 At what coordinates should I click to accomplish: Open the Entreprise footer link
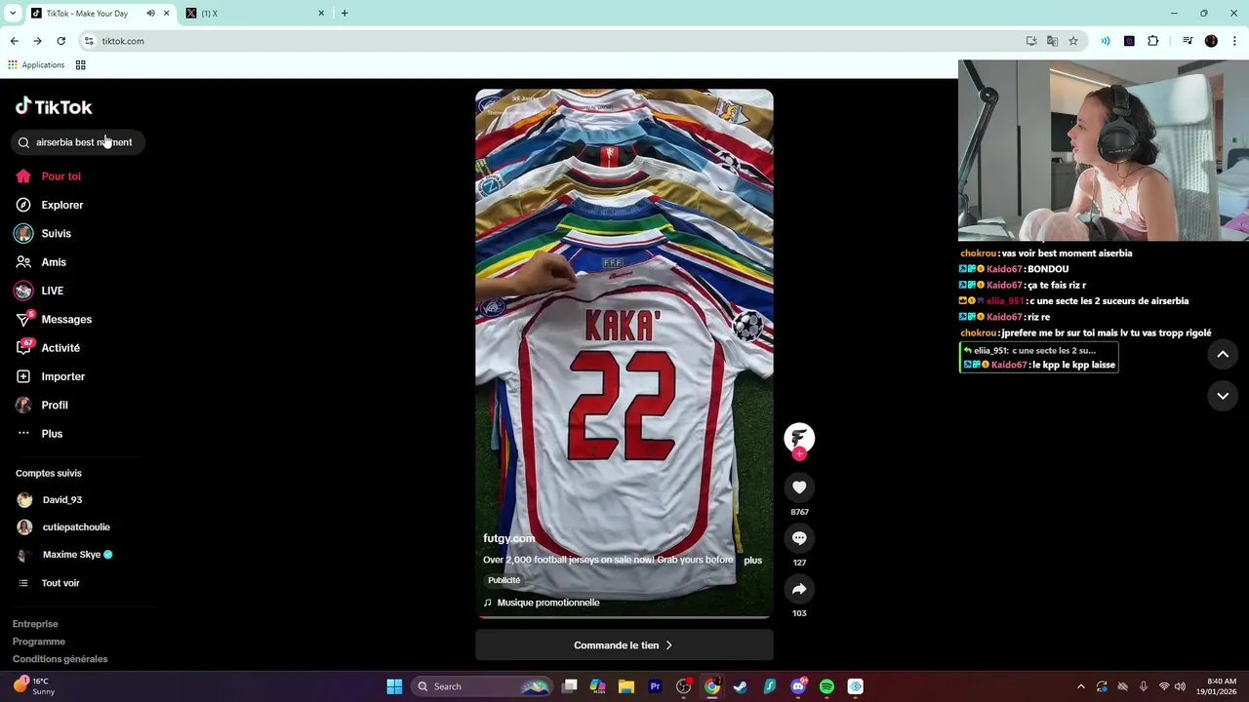(35, 624)
